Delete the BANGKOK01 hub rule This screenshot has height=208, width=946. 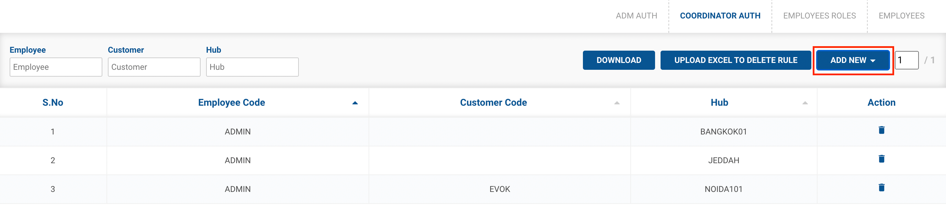[881, 130]
